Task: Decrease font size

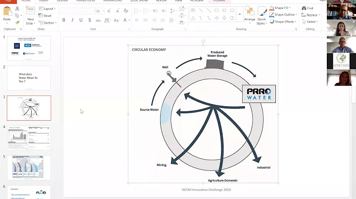Action: (117, 11)
